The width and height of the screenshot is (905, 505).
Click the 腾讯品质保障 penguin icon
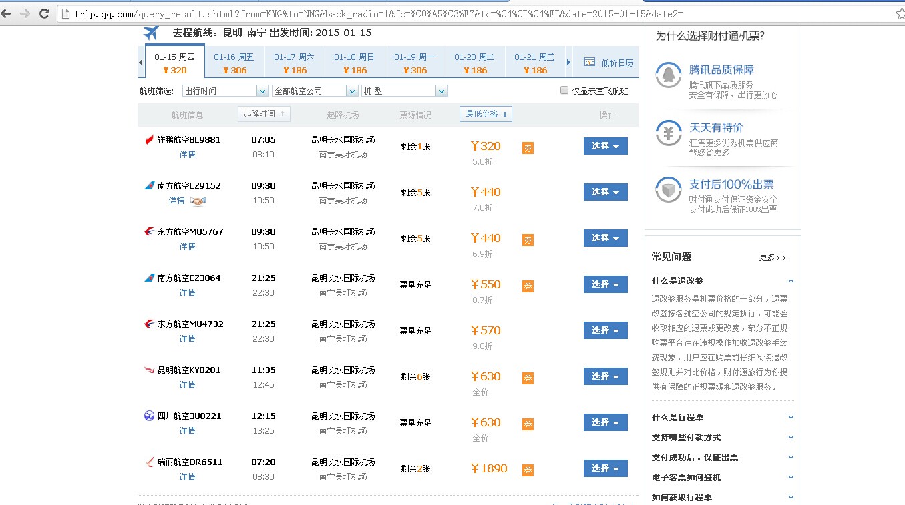(x=669, y=75)
